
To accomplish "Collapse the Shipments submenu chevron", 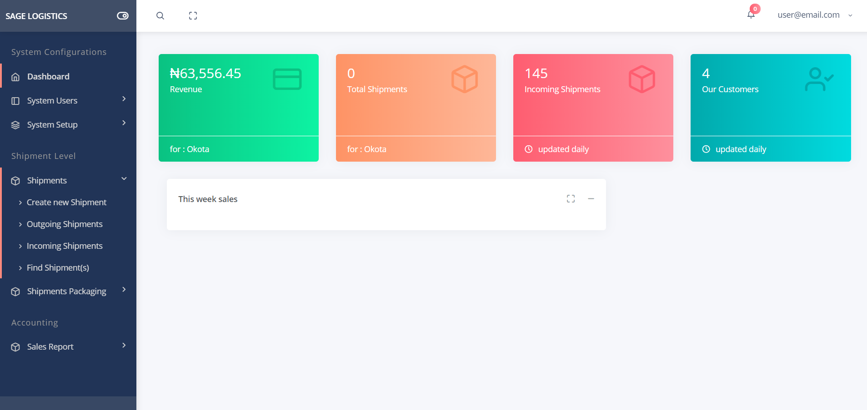I will (x=124, y=179).
